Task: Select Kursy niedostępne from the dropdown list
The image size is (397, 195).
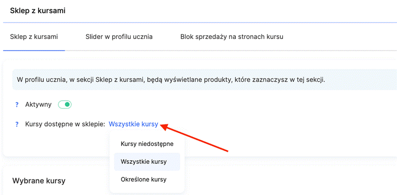Action: coord(147,144)
